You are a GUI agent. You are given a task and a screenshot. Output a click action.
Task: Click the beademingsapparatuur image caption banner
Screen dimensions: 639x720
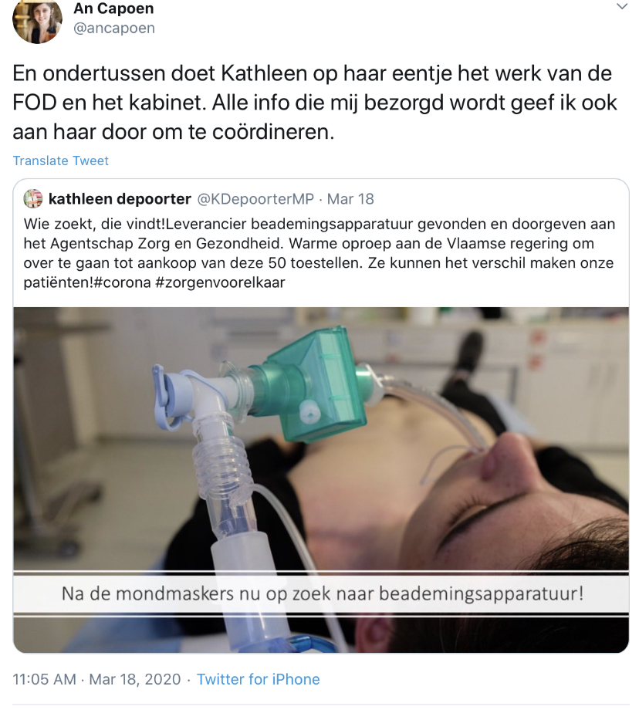tap(321, 593)
